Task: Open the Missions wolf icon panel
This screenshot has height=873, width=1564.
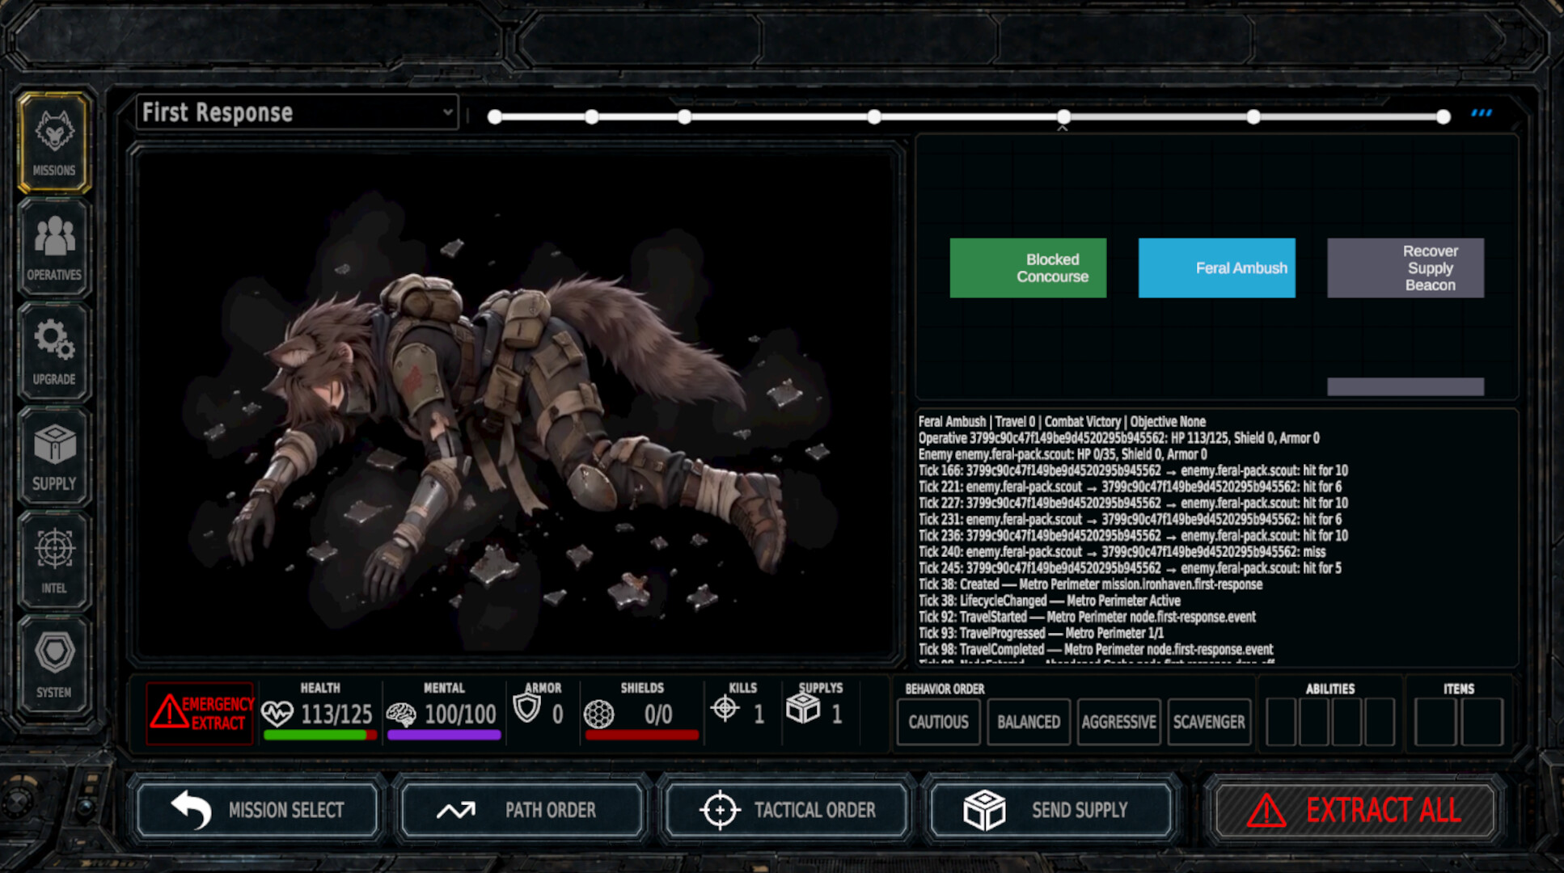Action: [54, 142]
